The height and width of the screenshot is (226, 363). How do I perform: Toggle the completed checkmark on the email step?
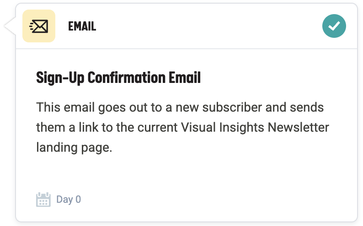[334, 26]
